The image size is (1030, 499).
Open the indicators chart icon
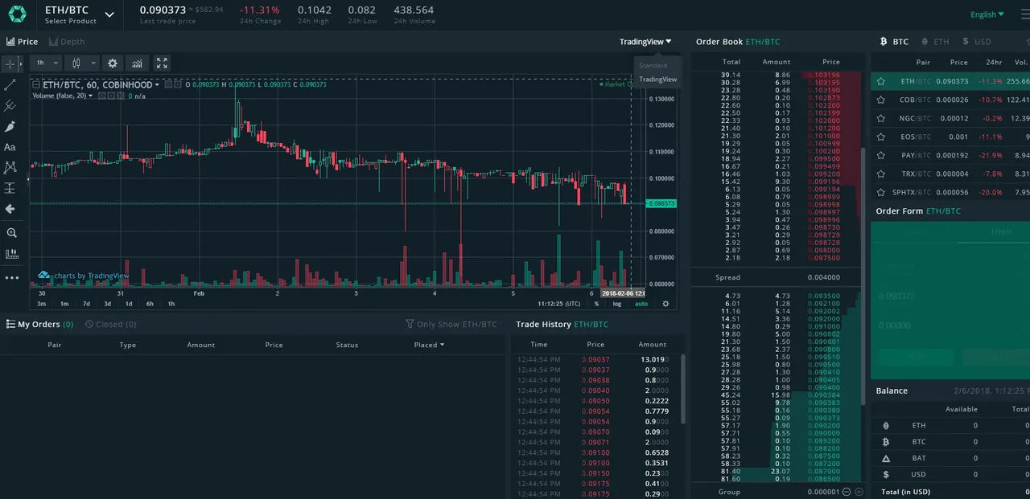[137, 63]
